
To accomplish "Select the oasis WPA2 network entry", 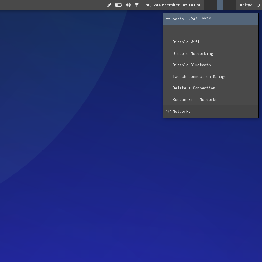I will (192, 19).
